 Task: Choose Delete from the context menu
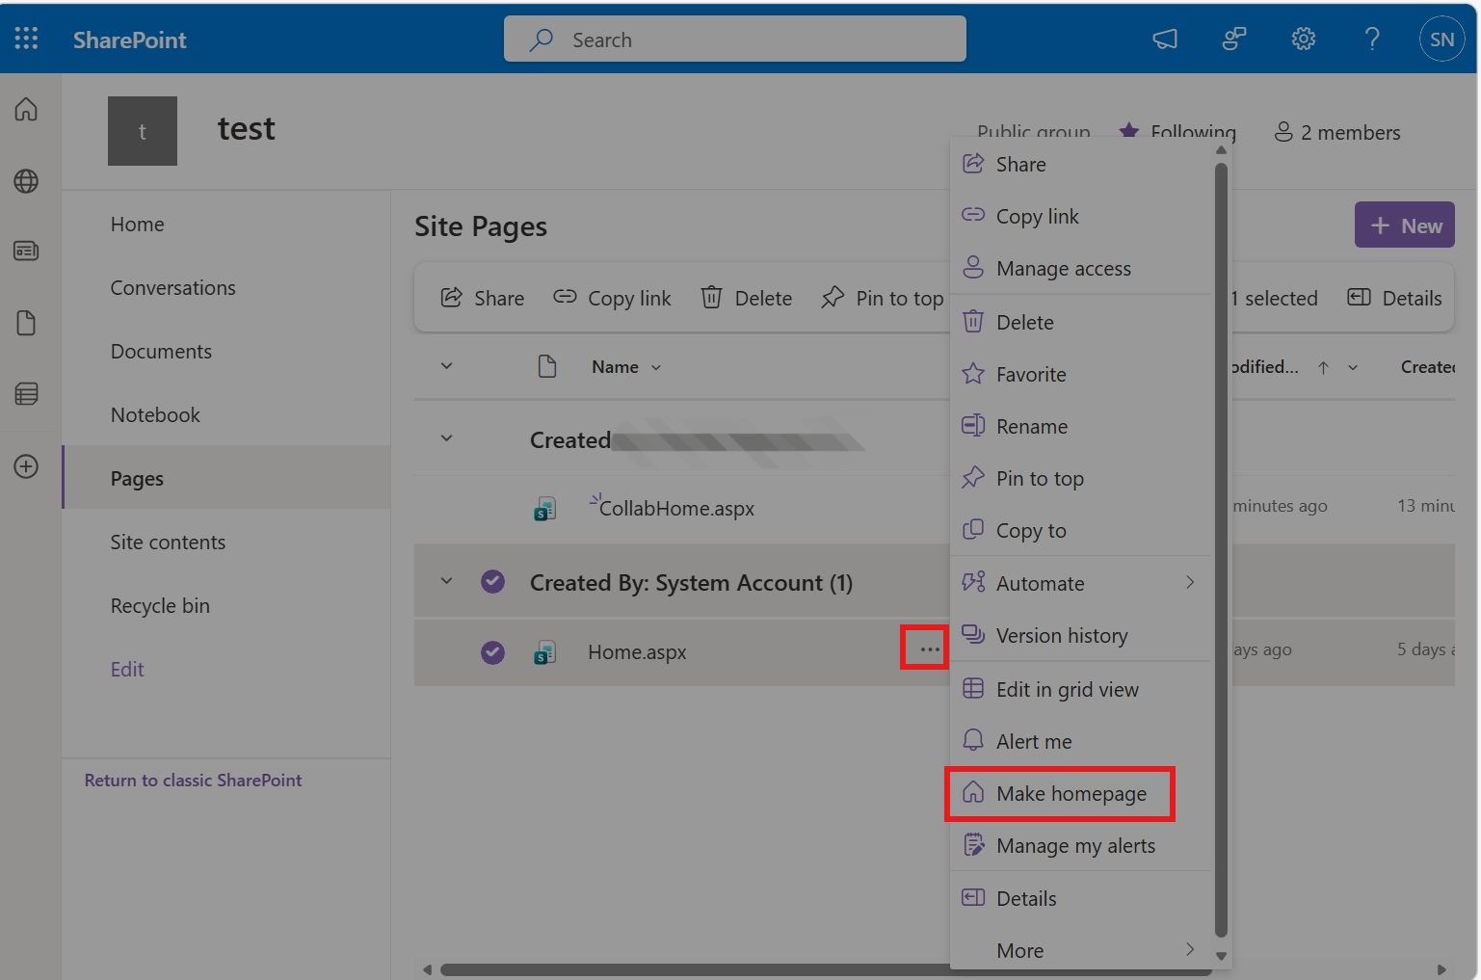tap(1080, 323)
